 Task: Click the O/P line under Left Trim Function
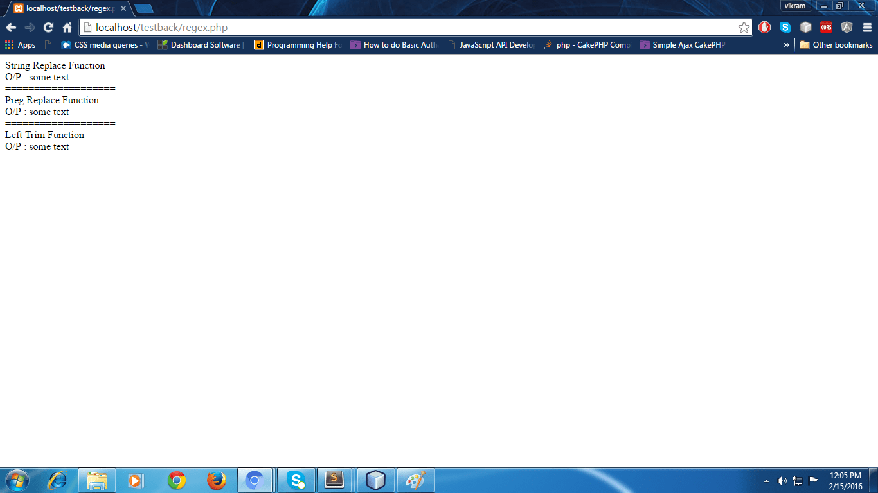37,146
